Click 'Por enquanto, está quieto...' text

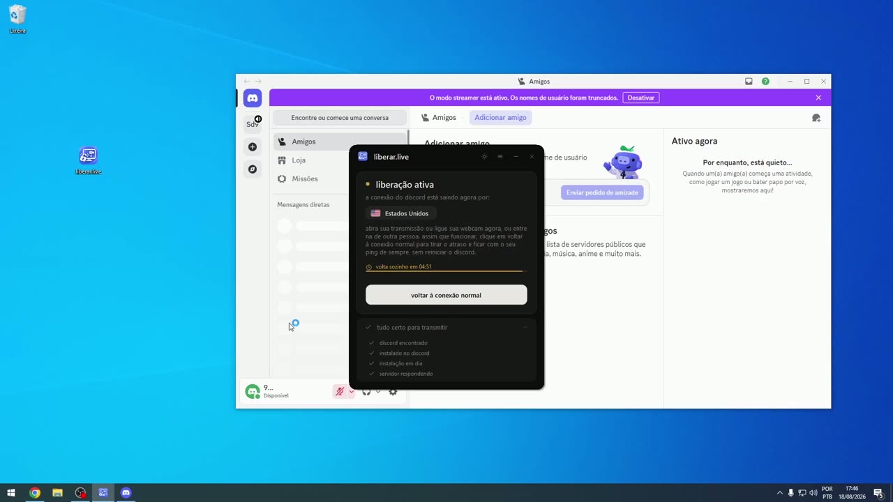click(x=747, y=162)
